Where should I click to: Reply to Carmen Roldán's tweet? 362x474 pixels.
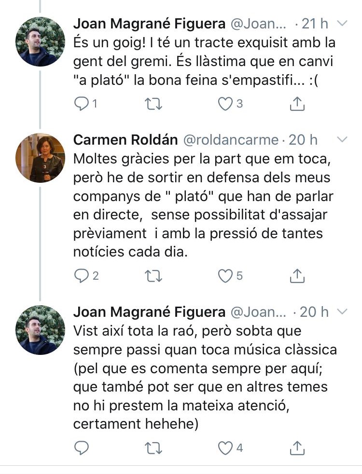click(82, 275)
